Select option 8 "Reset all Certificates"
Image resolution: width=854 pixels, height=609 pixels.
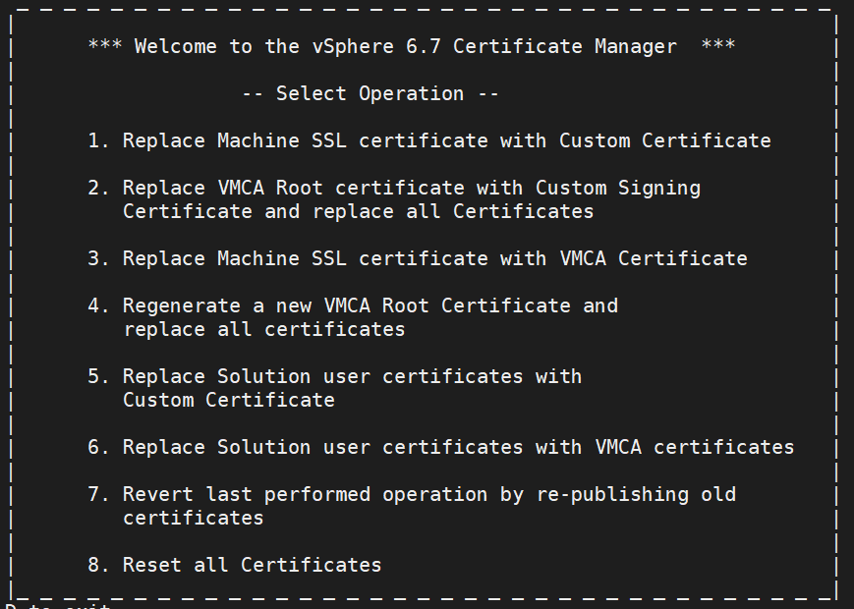point(235,565)
